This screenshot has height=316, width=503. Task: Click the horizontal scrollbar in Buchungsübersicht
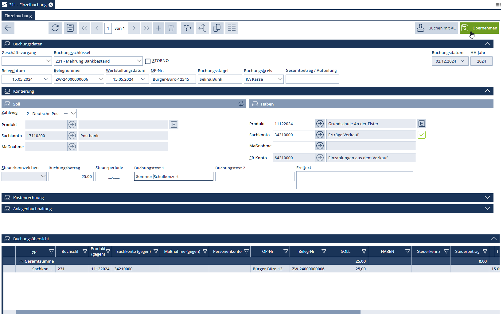pyautogui.click(x=188, y=312)
